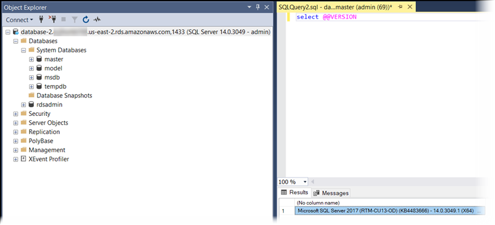This screenshot has height=225, width=495.
Task: Open the Connect dropdown in Object Explorer
Action: click(19, 20)
